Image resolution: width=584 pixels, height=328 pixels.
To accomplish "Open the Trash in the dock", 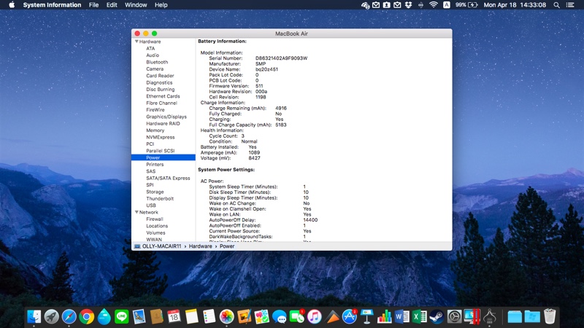I will 550,317.
